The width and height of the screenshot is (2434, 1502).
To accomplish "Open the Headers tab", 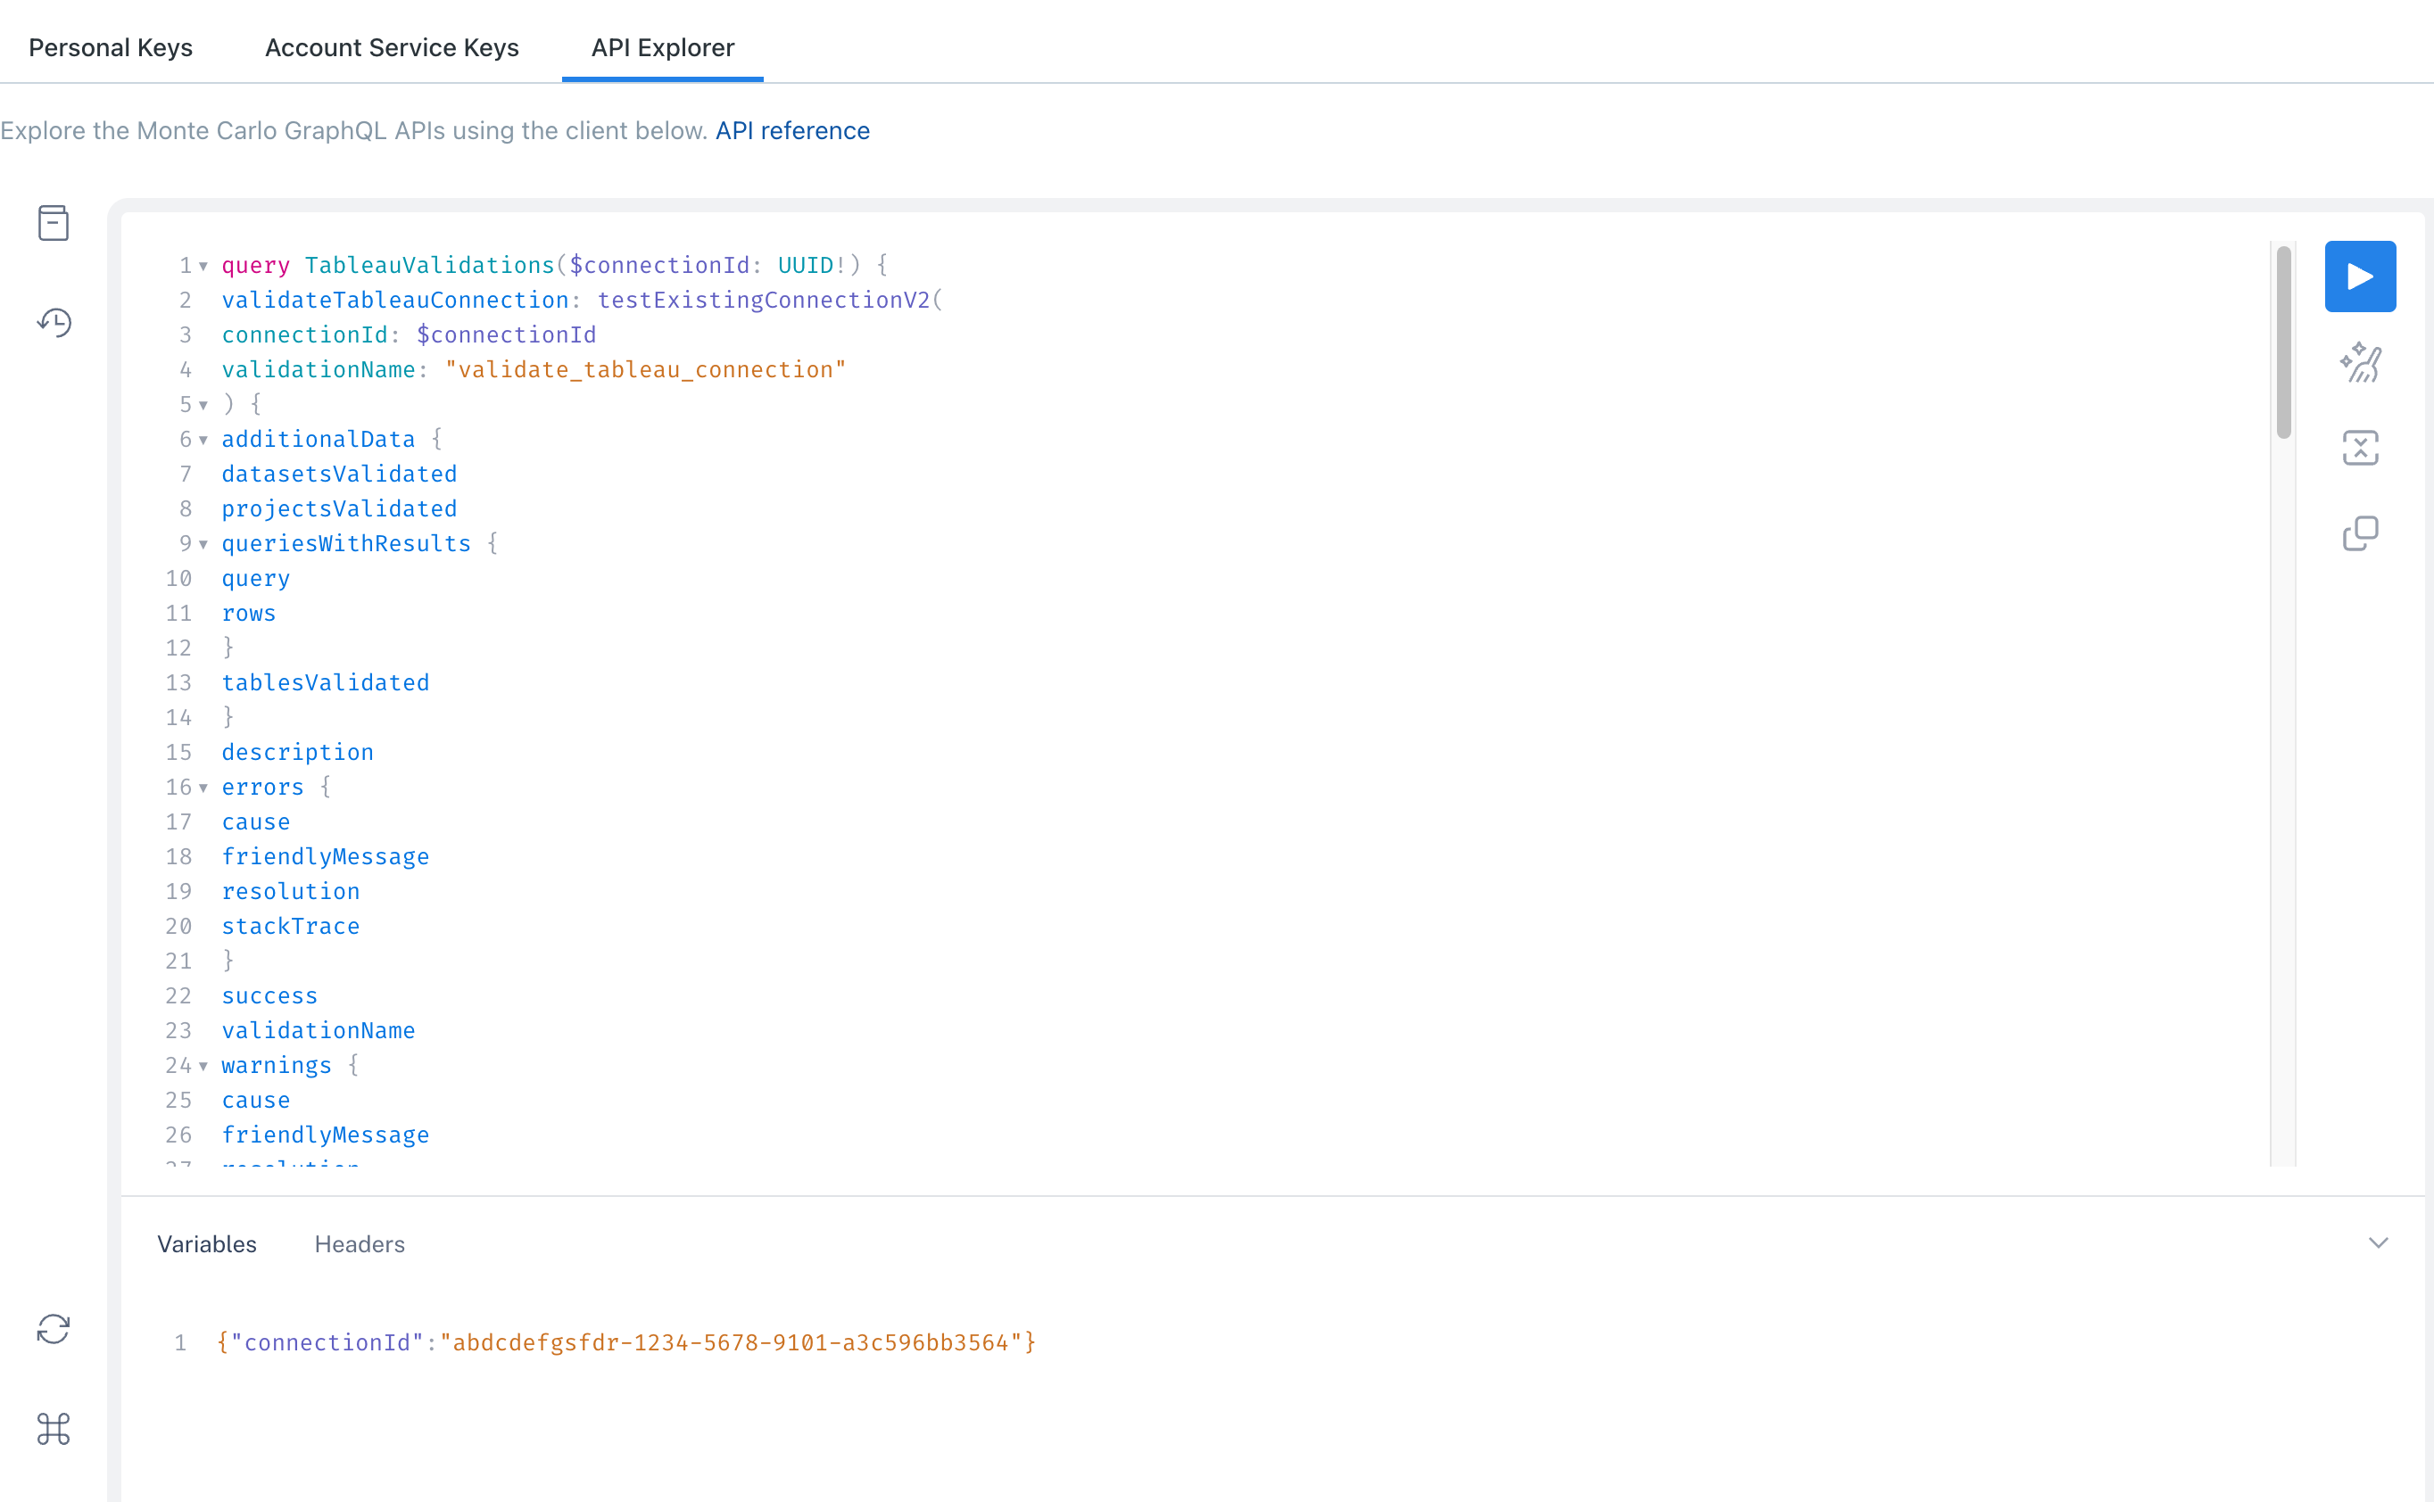I will (x=359, y=1243).
